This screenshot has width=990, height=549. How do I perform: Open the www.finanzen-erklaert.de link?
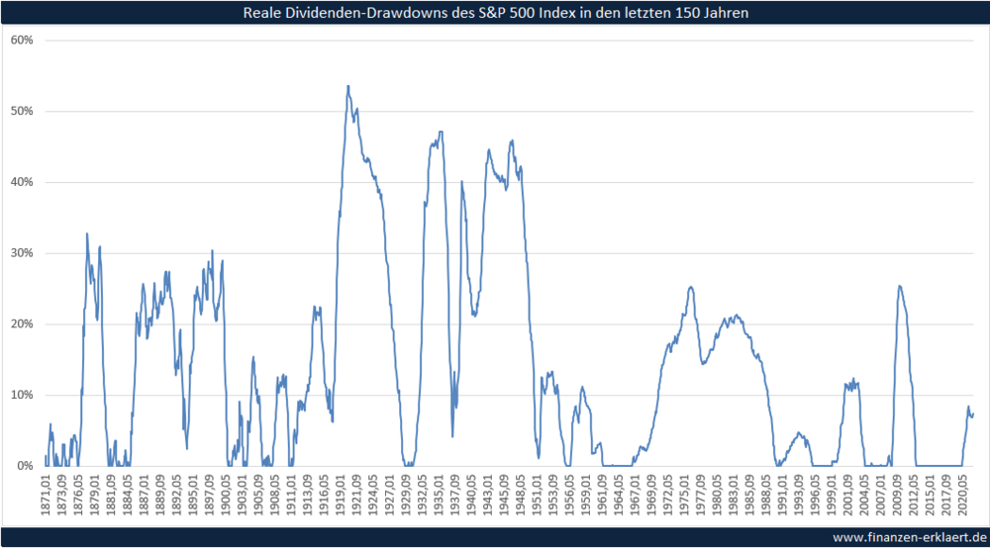909,538
